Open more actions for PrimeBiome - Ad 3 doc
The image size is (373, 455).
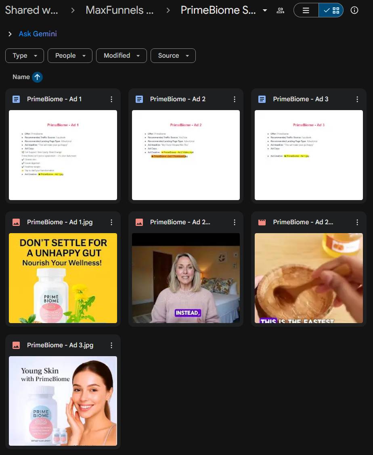click(x=357, y=99)
